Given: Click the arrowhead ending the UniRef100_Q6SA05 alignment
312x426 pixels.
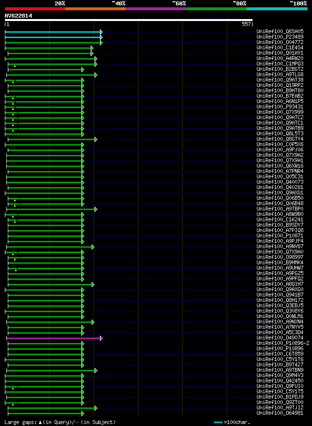Looking at the screenshot, I should pyautogui.click(x=101, y=32).
